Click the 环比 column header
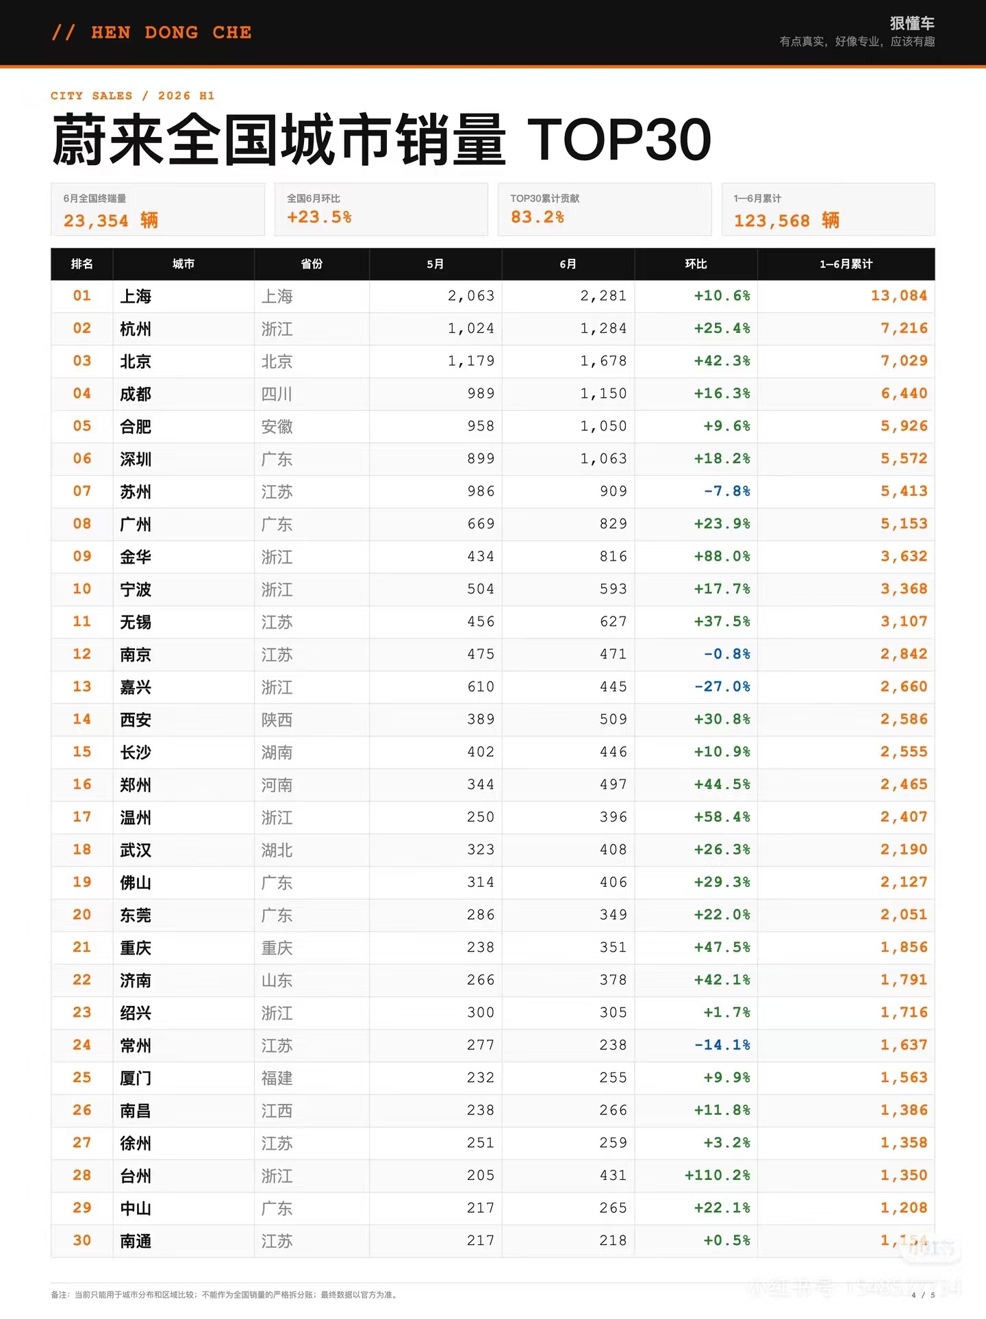 click(x=696, y=264)
